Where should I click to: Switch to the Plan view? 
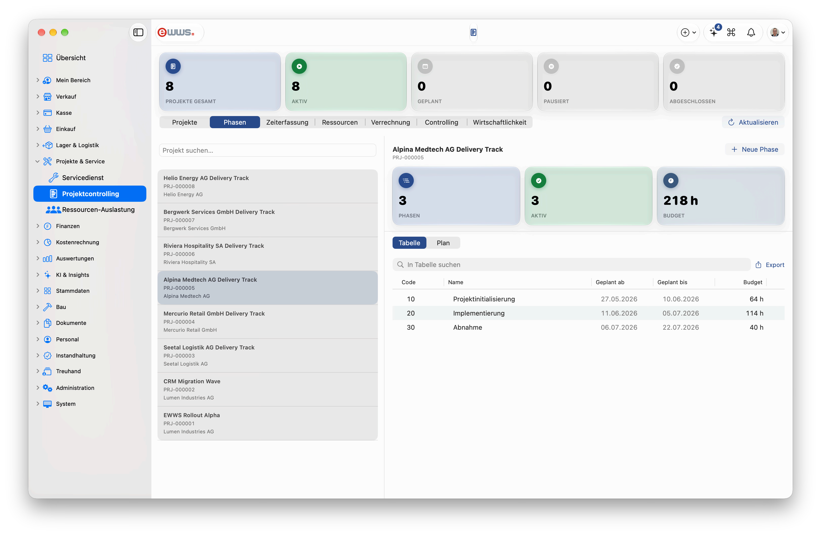point(443,243)
